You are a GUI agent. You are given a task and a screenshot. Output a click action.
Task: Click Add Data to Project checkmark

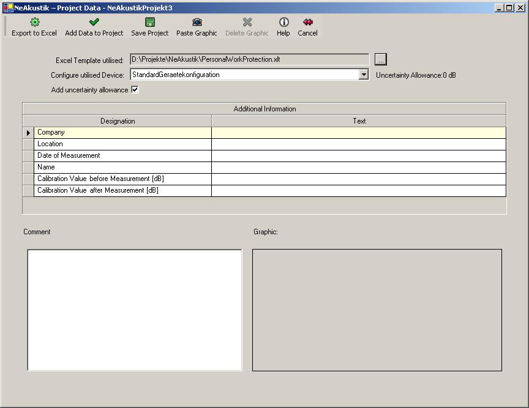(94, 23)
